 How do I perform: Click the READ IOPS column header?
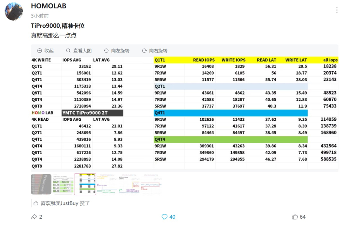[x=204, y=60]
